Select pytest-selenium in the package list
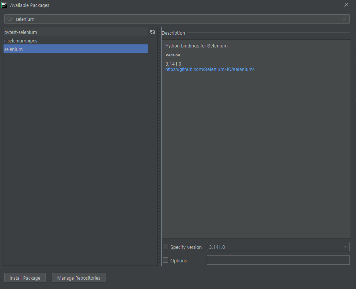 pos(75,32)
